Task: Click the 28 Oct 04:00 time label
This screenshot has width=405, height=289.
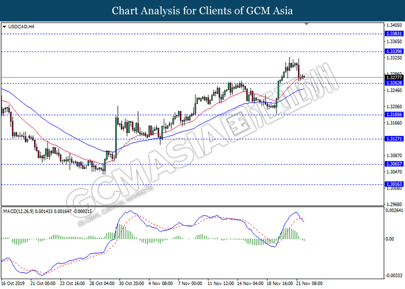Action: (102, 283)
